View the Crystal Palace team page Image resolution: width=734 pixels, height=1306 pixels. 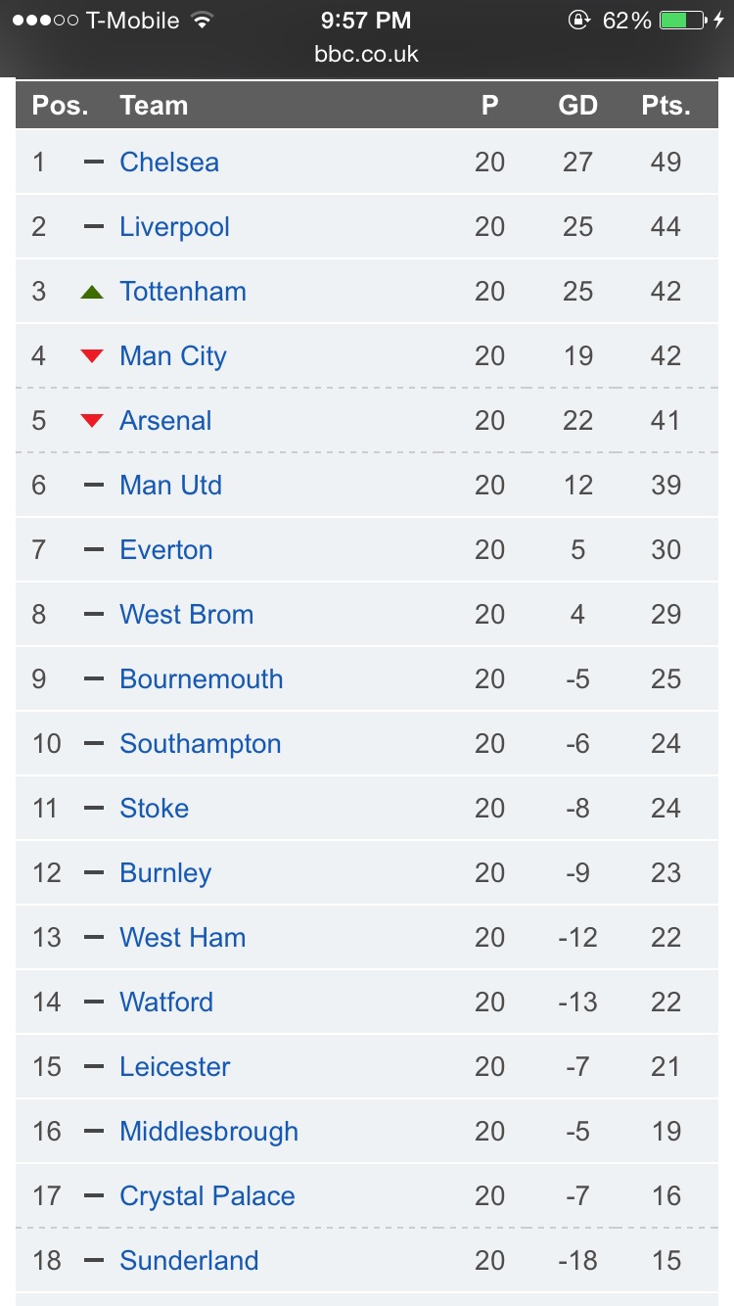(x=207, y=1196)
